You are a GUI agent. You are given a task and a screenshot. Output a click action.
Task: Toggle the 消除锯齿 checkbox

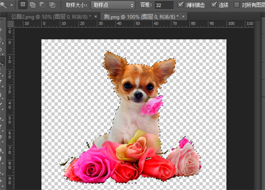click(181, 5)
